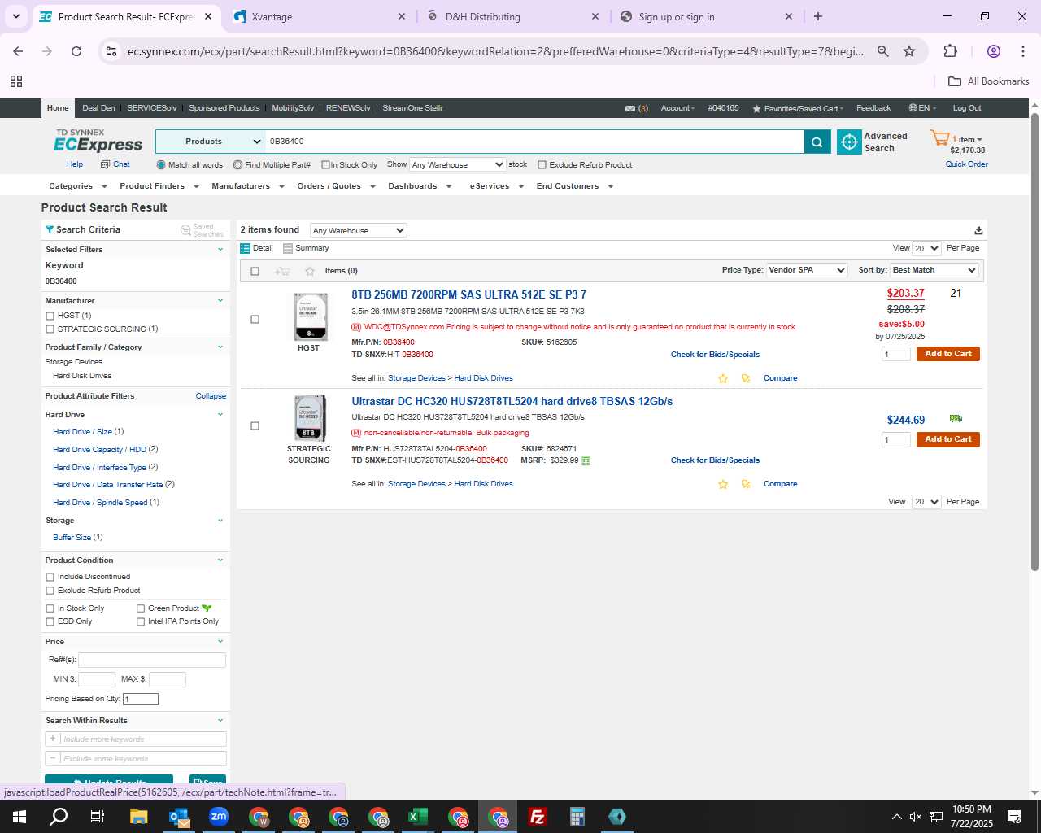Open Windows File Explorer from taskbar

click(x=139, y=817)
